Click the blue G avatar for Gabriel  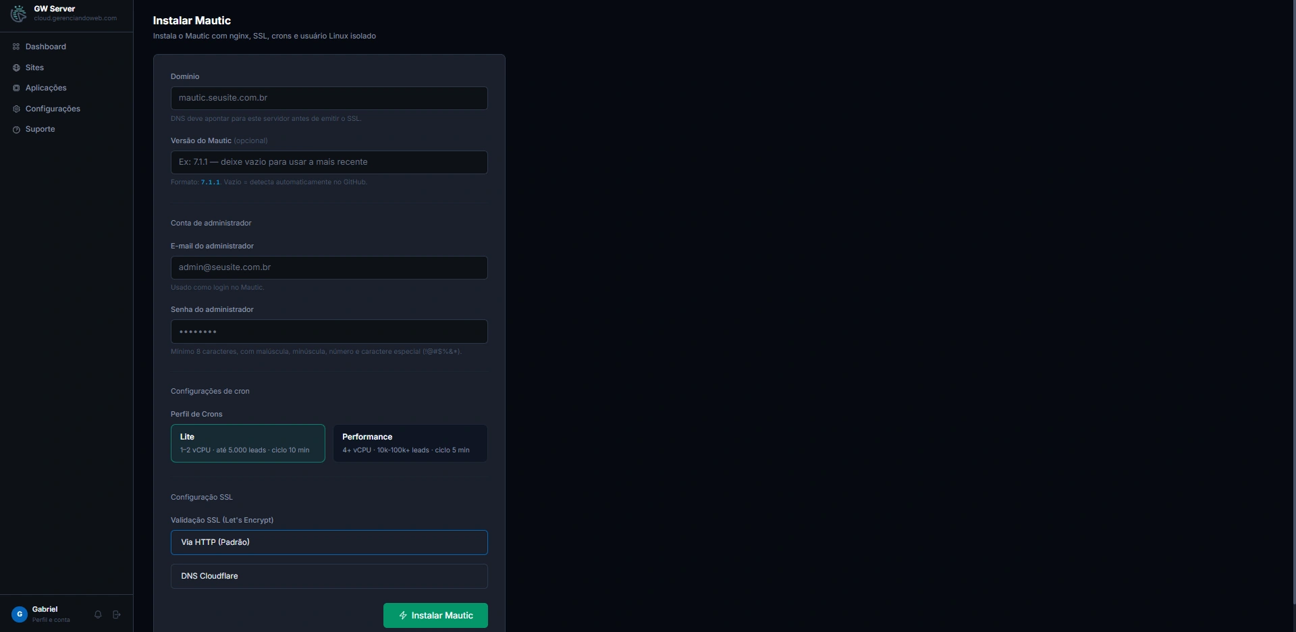[x=20, y=614]
